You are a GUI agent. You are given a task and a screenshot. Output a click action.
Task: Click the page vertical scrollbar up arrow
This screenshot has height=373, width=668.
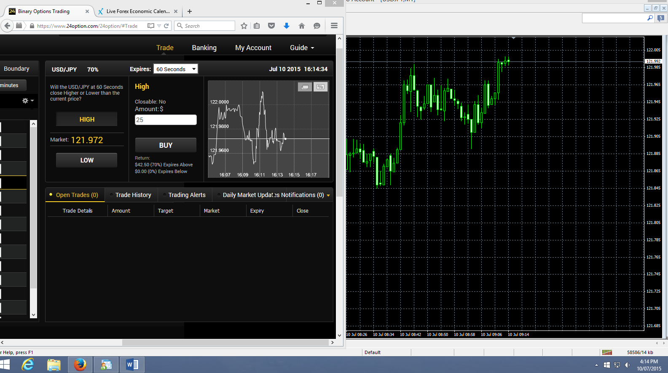pyautogui.click(x=340, y=38)
